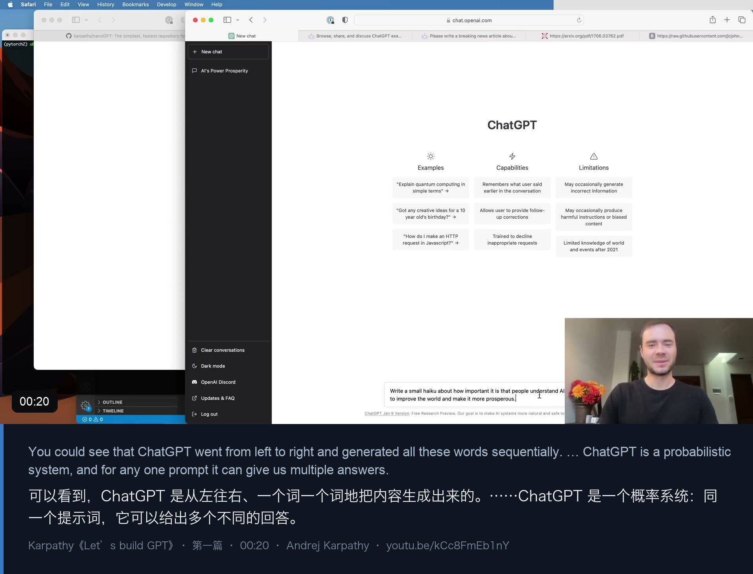The image size is (753, 574).
Task: Toggle sidebar in the background Safari window
Action: click(x=76, y=20)
